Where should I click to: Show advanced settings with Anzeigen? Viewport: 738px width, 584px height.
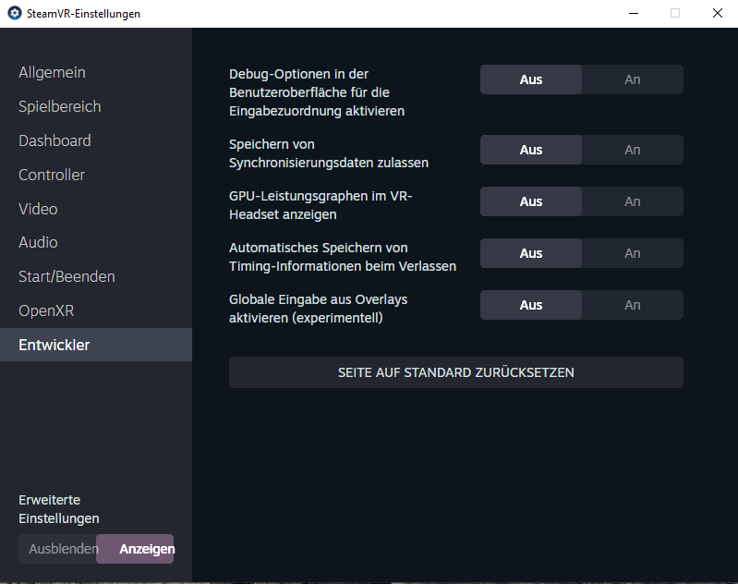point(135,549)
